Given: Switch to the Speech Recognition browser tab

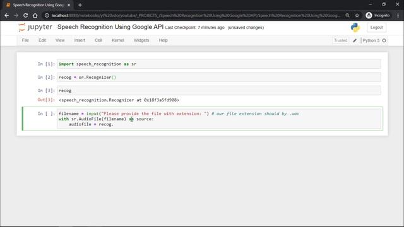Looking at the screenshot, I should click(38, 5).
